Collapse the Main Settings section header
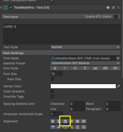This screenshot has width=123, height=132. (x=61, y=53)
